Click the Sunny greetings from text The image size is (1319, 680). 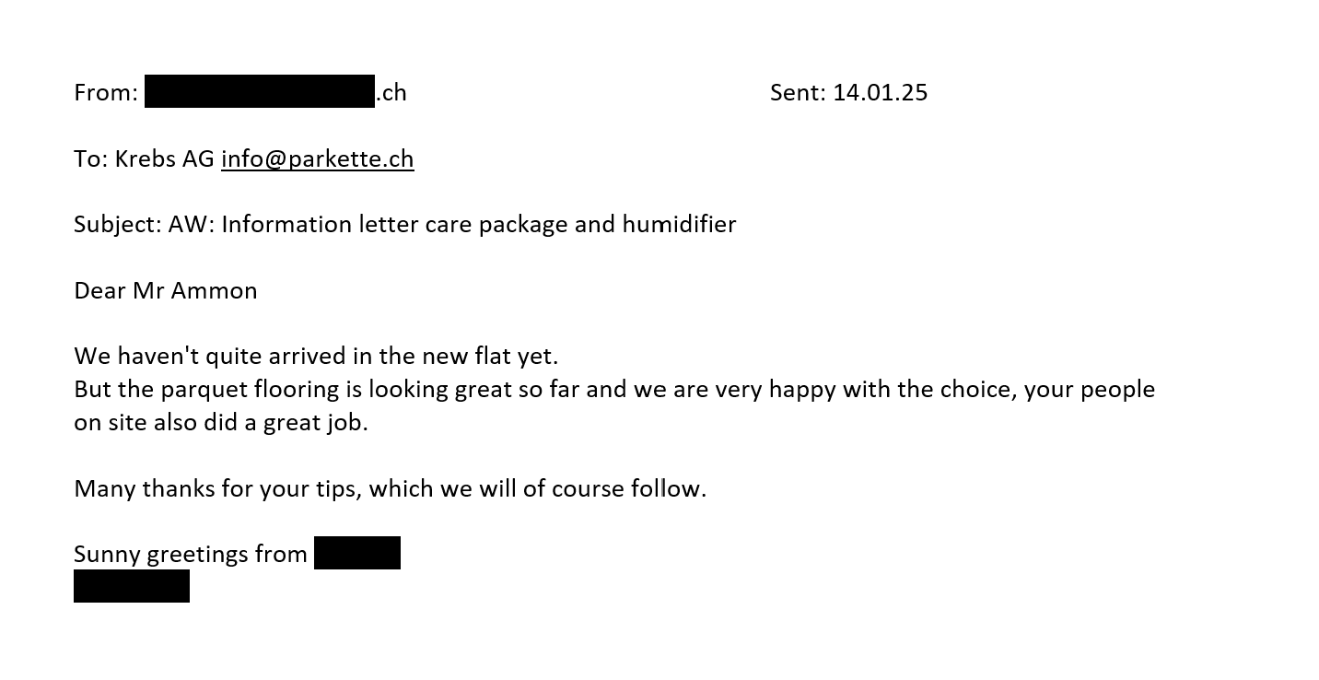[x=191, y=554]
